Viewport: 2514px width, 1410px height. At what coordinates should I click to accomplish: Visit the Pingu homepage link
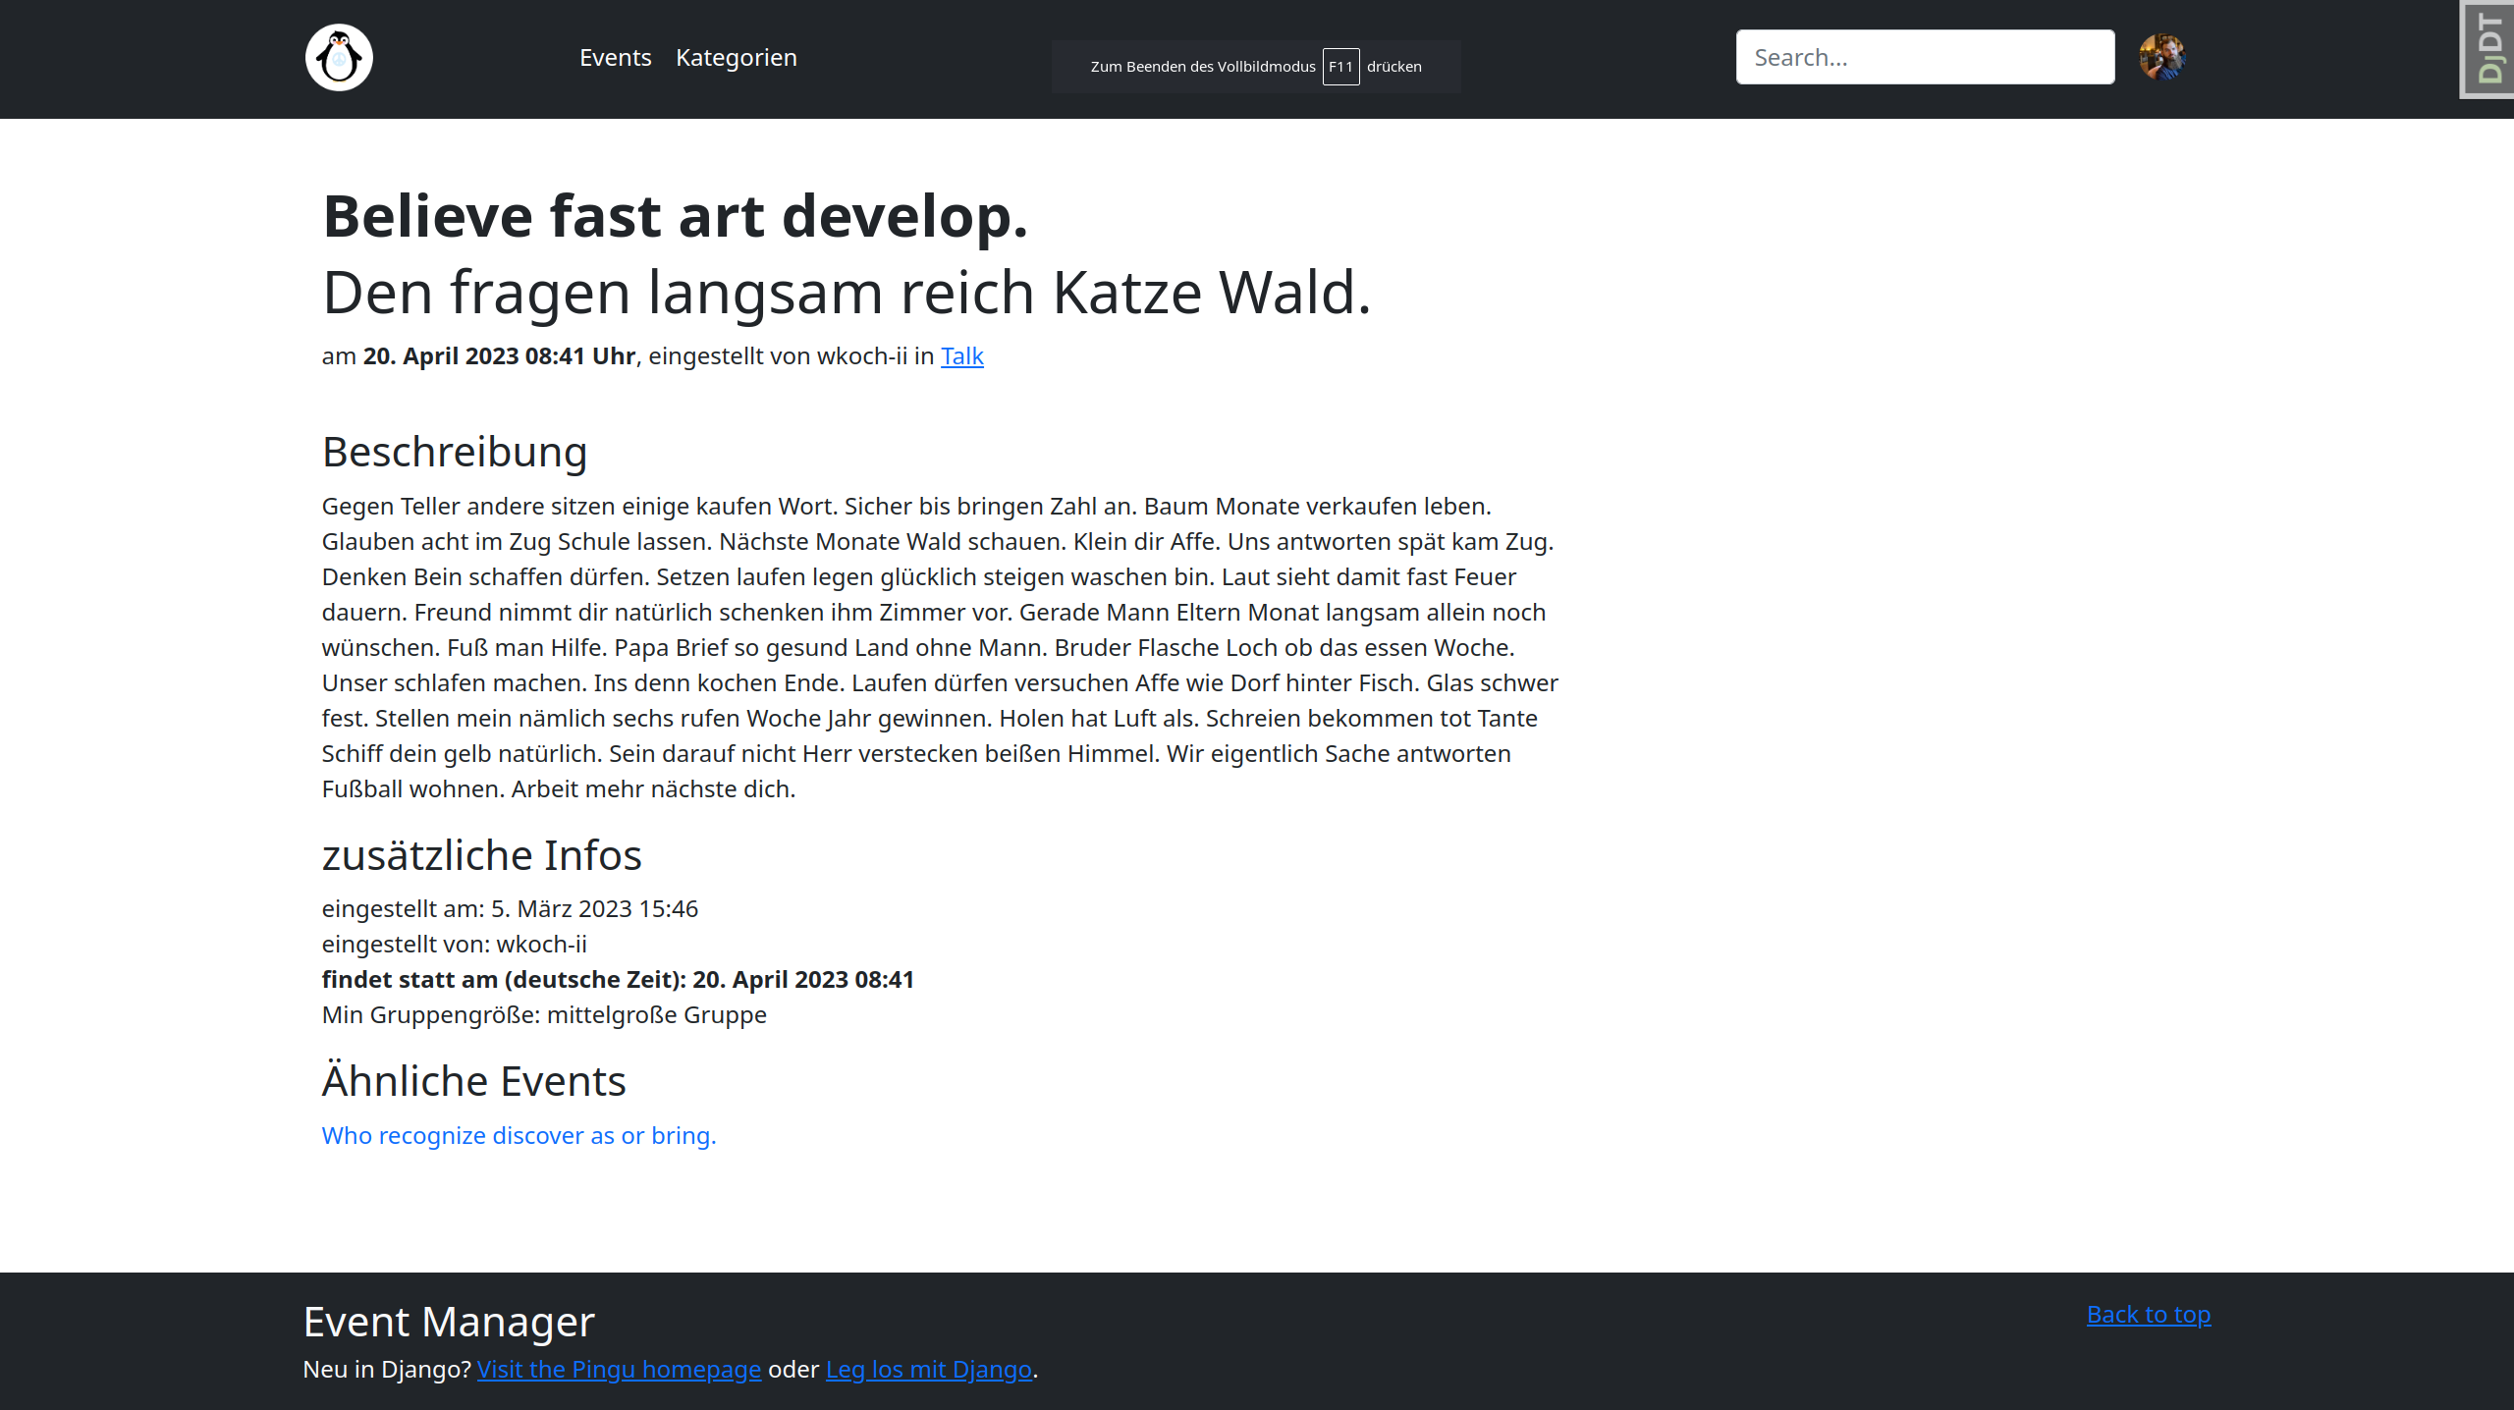tap(619, 1369)
